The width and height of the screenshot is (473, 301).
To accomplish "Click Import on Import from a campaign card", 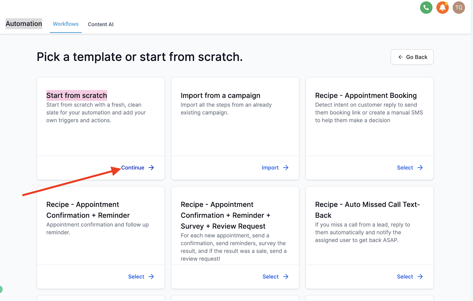I will point(275,168).
